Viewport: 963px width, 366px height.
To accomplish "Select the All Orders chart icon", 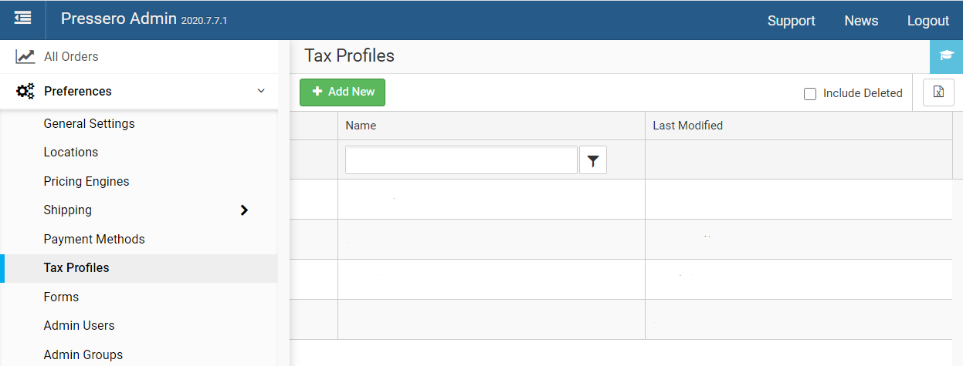I will pos(25,56).
